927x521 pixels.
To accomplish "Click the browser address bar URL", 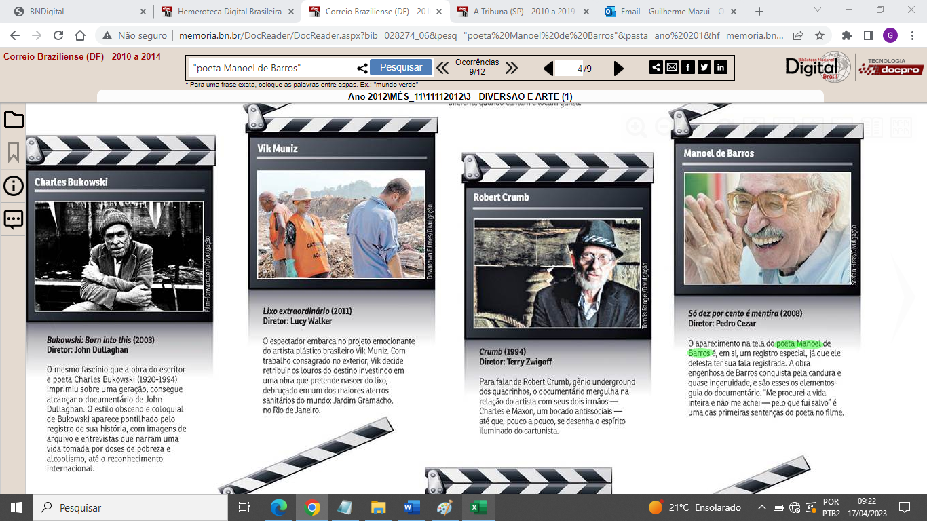I will coord(480,36).
